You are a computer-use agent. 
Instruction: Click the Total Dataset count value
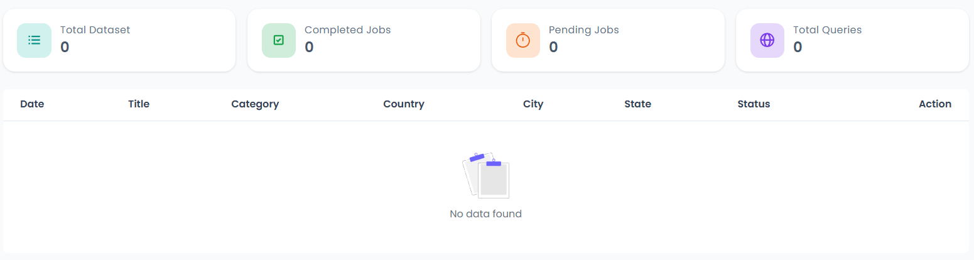(x=65, y=47)
